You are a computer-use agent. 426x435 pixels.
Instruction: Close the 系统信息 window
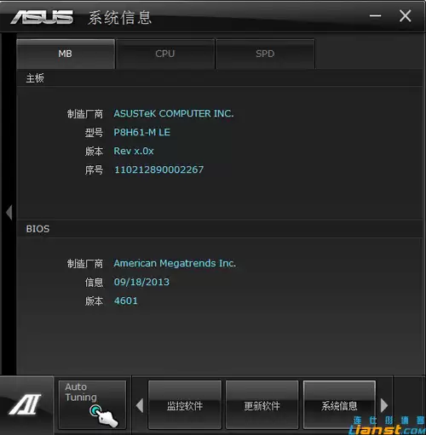pos(405,15)
